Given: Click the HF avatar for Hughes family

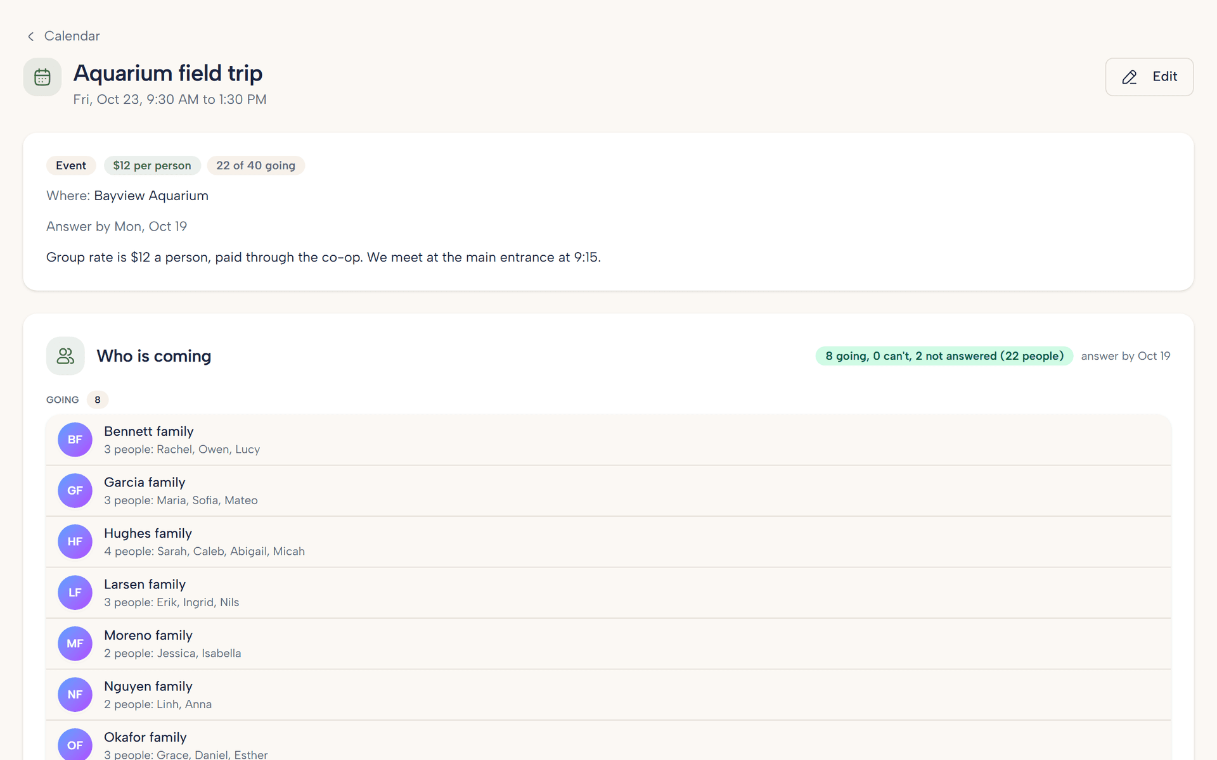Looking at the screenshot, I should pyautogui.click(x=75, y=541).
